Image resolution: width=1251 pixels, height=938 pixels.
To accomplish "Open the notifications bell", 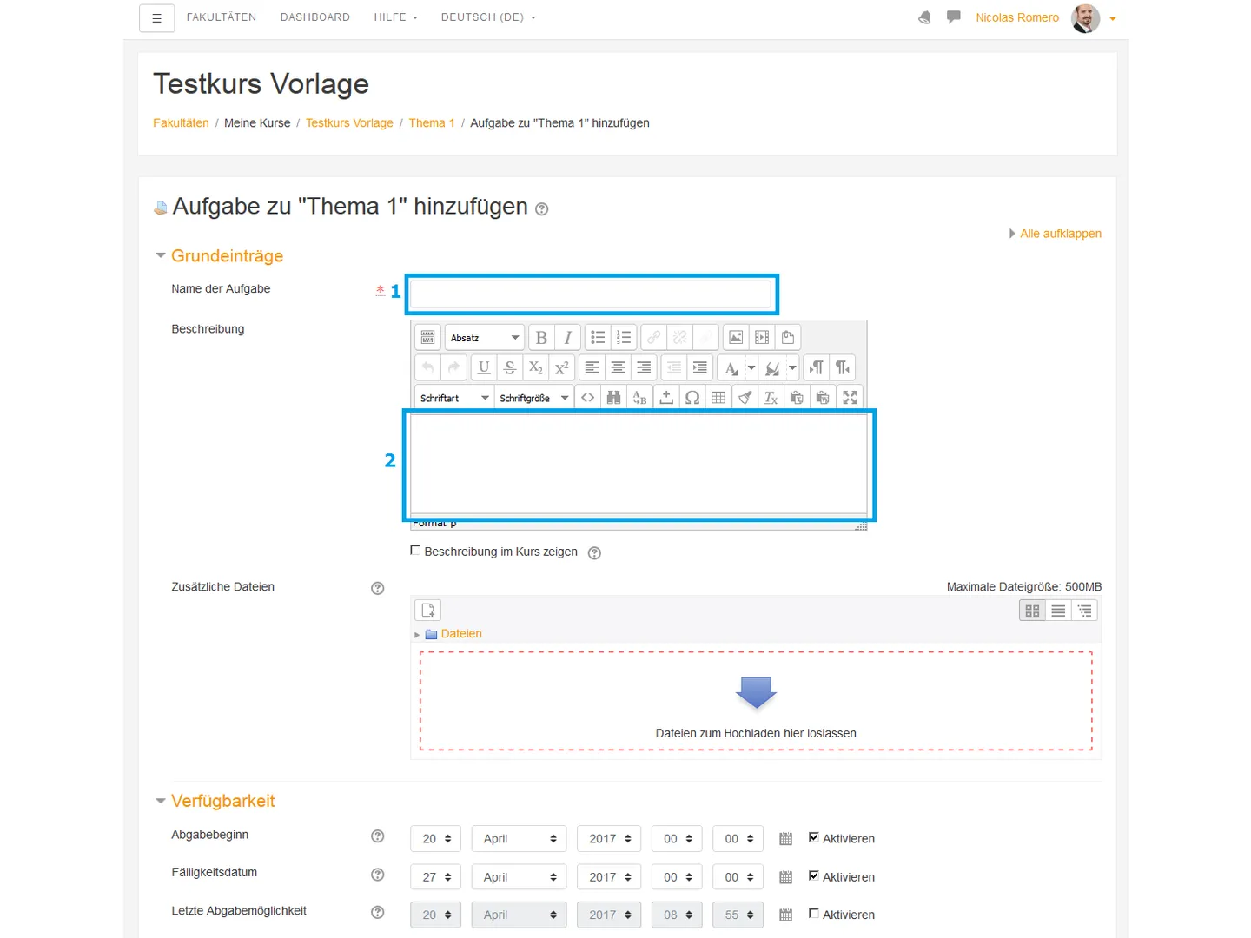I will (924, 17).
